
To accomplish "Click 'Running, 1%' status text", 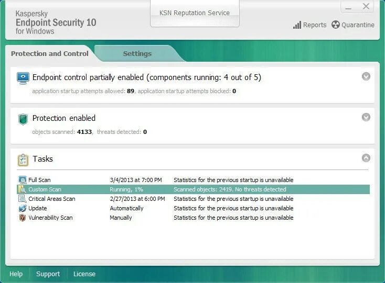I will tap(126, 189).
